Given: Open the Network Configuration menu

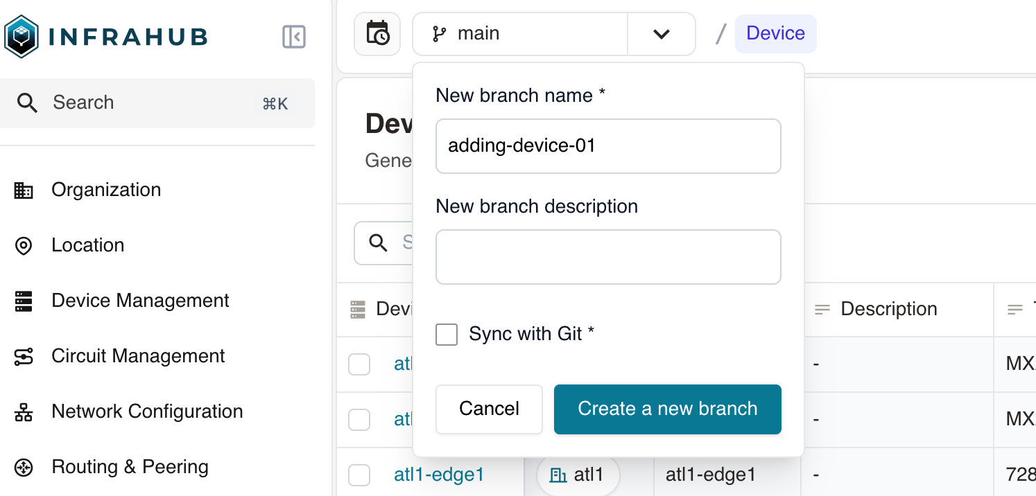Looking at the screenshot, I should [x=147, y=411].
